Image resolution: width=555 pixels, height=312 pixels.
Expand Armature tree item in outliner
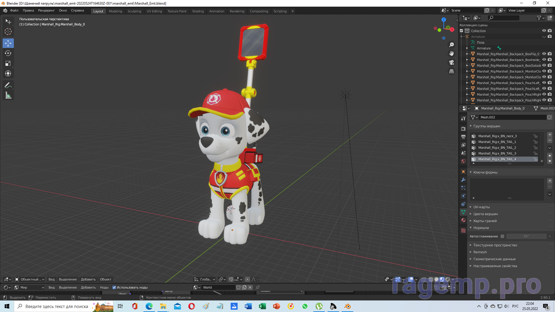tap(467, 48)
